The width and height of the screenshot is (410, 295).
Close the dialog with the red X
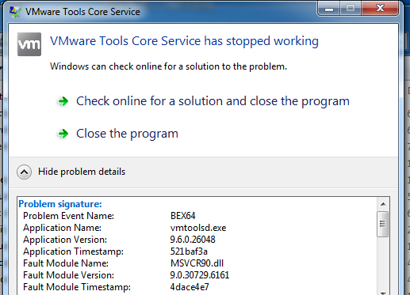[380, 9]
